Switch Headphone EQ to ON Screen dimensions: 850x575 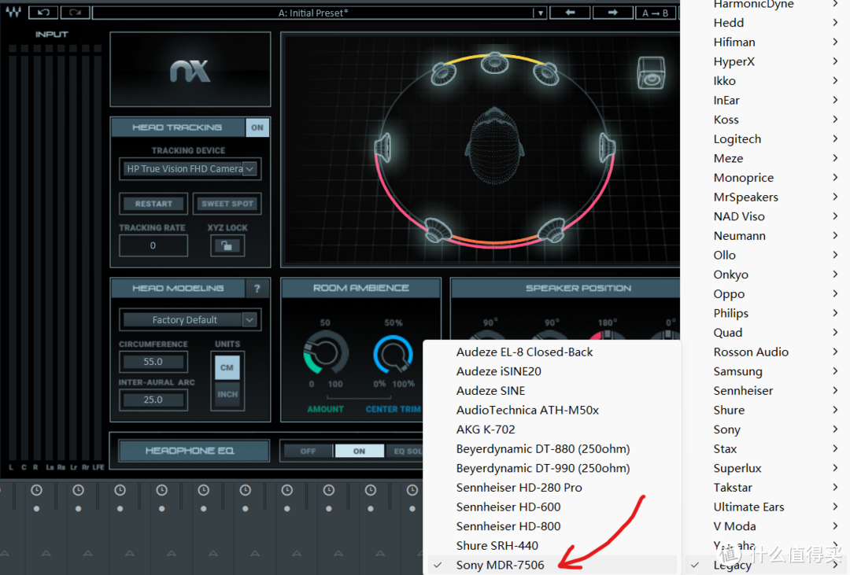click(x=360, y=451)
